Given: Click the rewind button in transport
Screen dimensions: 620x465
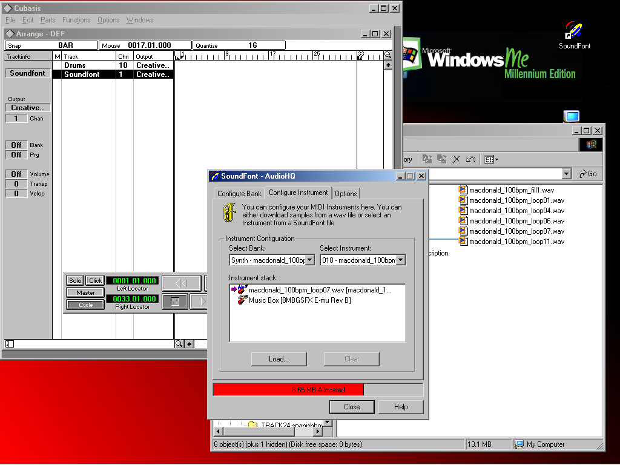Looking at the screenshot, I should (x=182, y=283).
